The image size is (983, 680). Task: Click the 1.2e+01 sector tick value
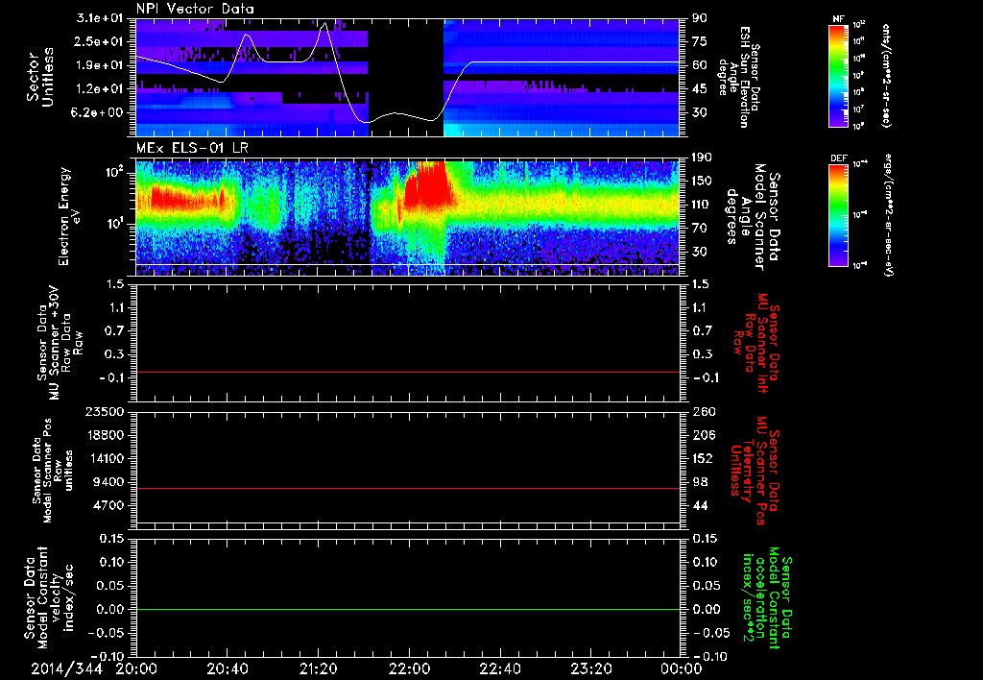click(x=100, y=89)
